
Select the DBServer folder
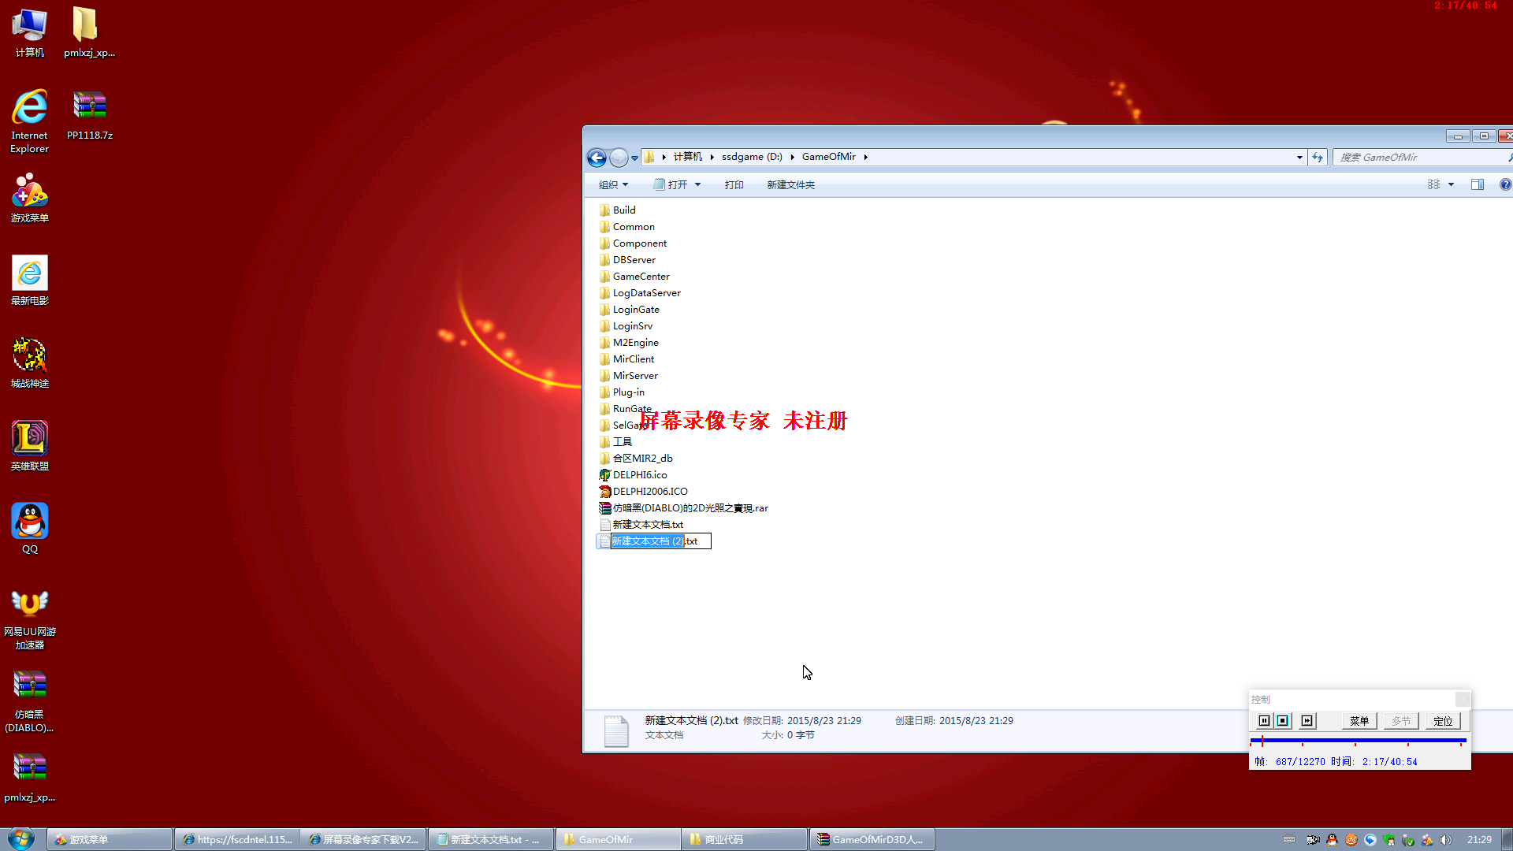[627, 260]
